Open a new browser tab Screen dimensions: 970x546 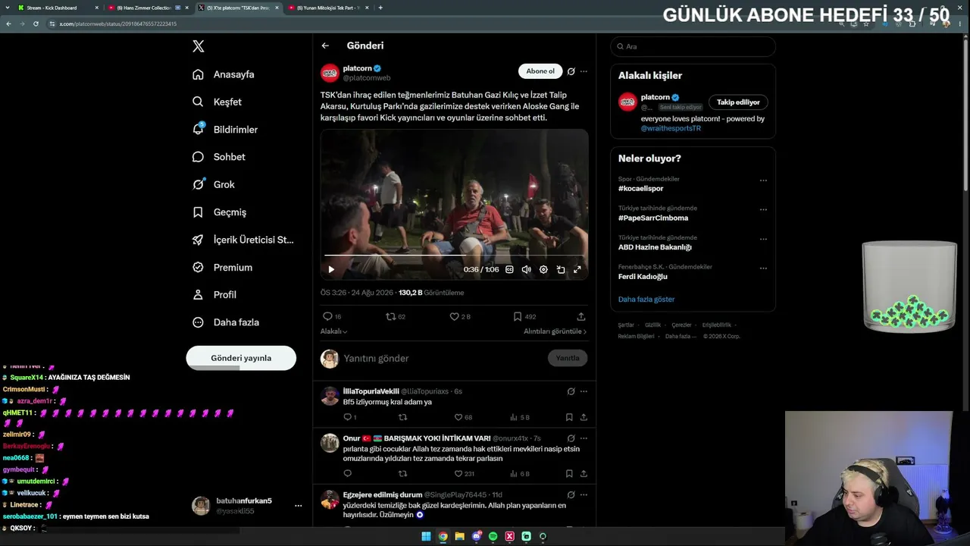pos(380,8)
